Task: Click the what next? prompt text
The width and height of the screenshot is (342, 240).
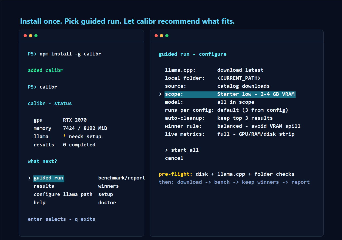Action: pos(42,161)
